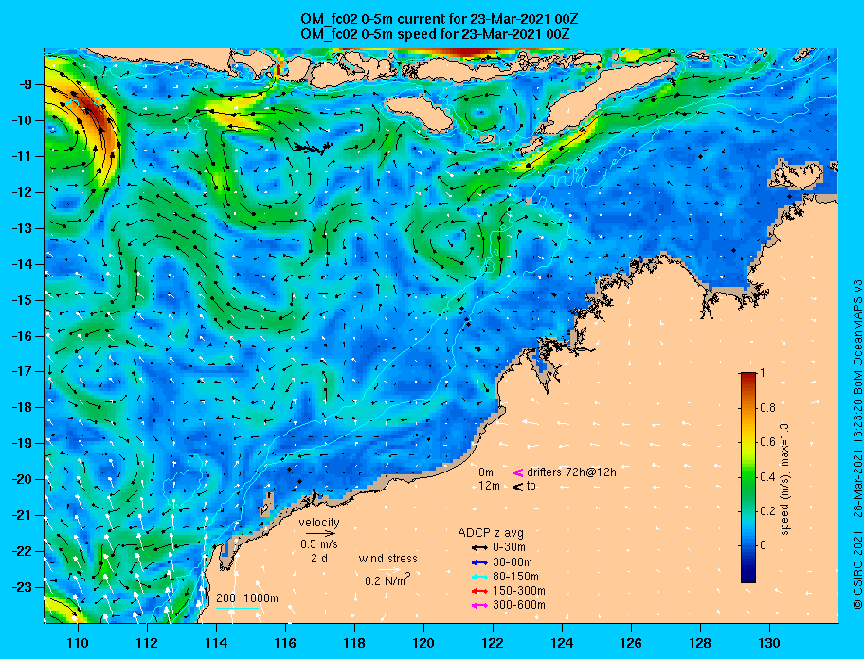This screenshot has width=864, height=659.
Task: Click the title 'OM_fc02 0-5m speed for 23-Mar-2021 00Z'
Action: (435, 33)
